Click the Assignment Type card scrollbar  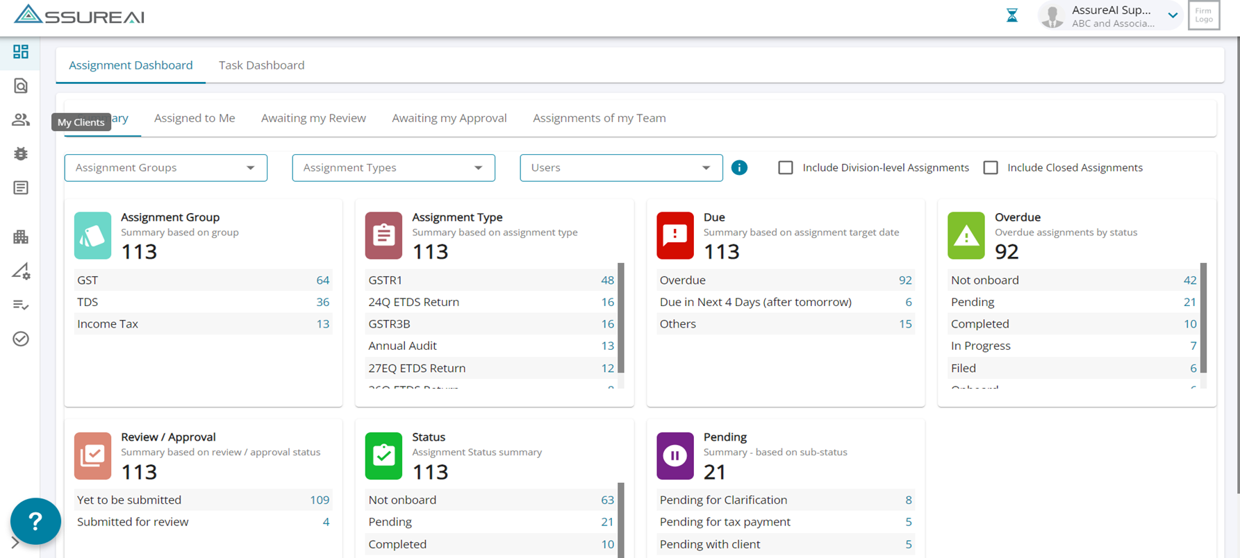(x=621, y=318)
